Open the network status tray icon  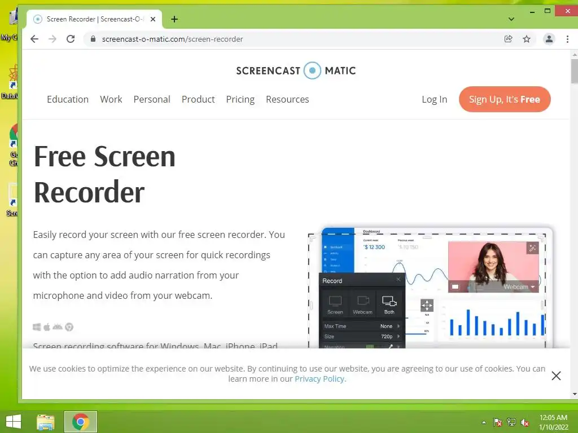511,422
